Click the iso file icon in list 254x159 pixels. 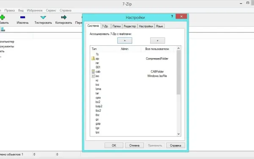point(93,76)
